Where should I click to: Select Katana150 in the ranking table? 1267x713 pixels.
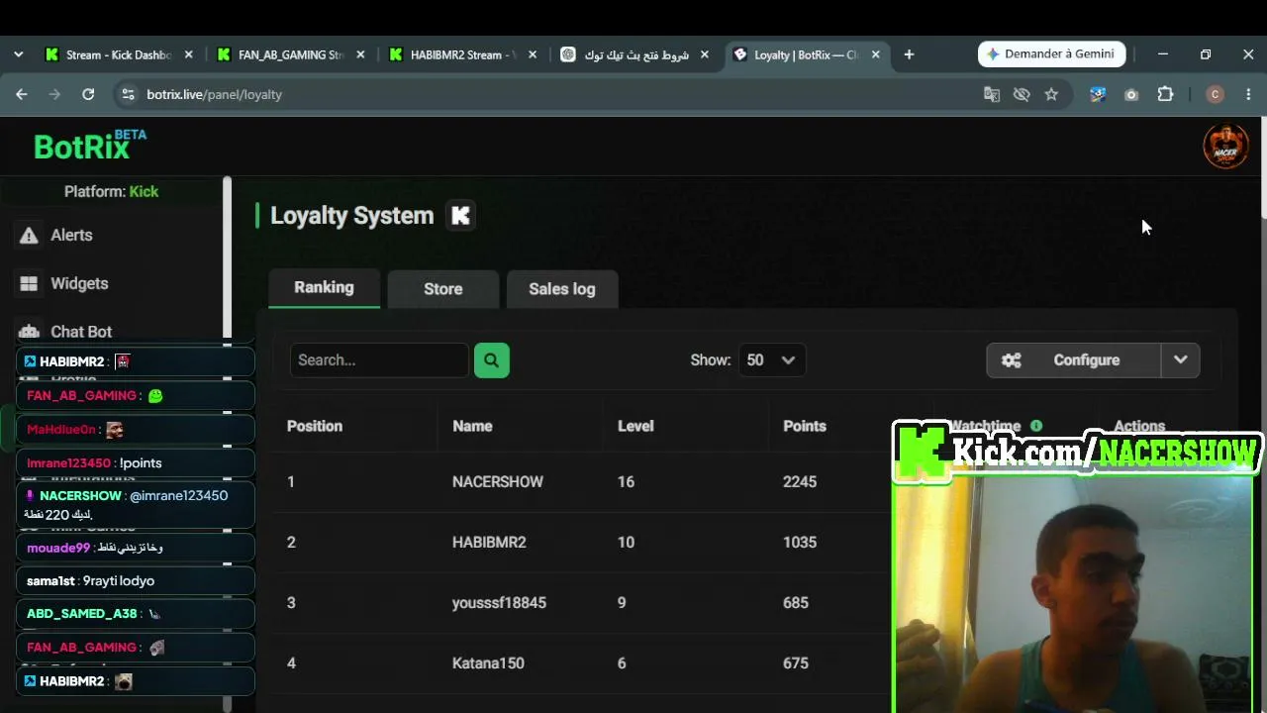(x=488, y=663)
